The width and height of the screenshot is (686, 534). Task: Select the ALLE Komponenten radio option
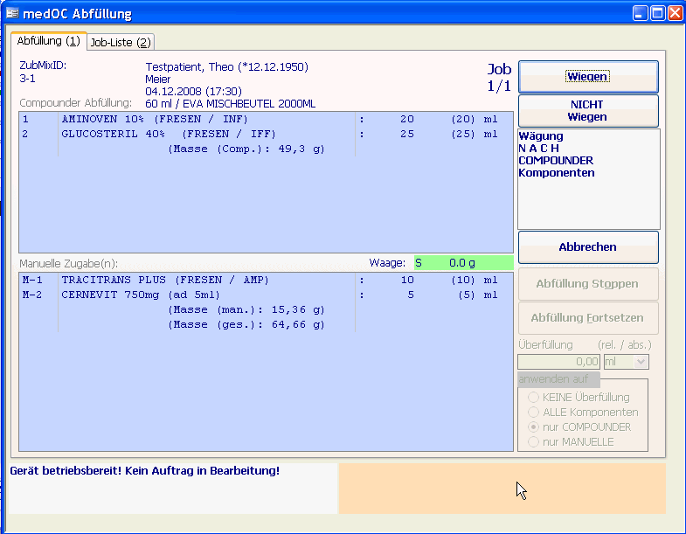[x=533, y=412]
